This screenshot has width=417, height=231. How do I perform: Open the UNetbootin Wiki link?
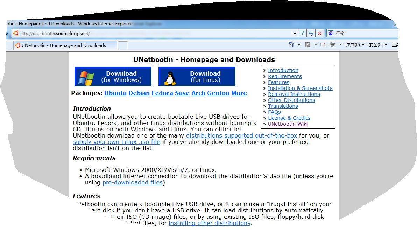coord(288,124)
